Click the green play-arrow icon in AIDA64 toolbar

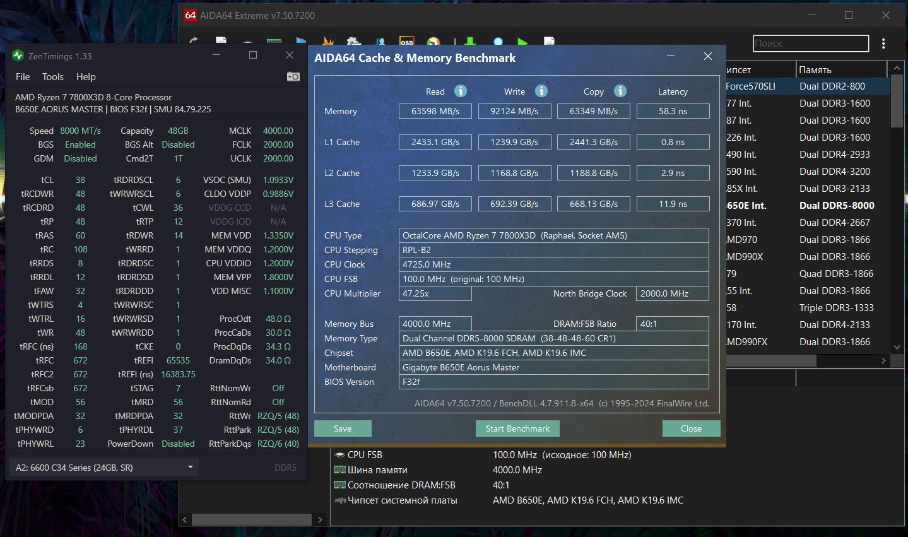[522, 42]
